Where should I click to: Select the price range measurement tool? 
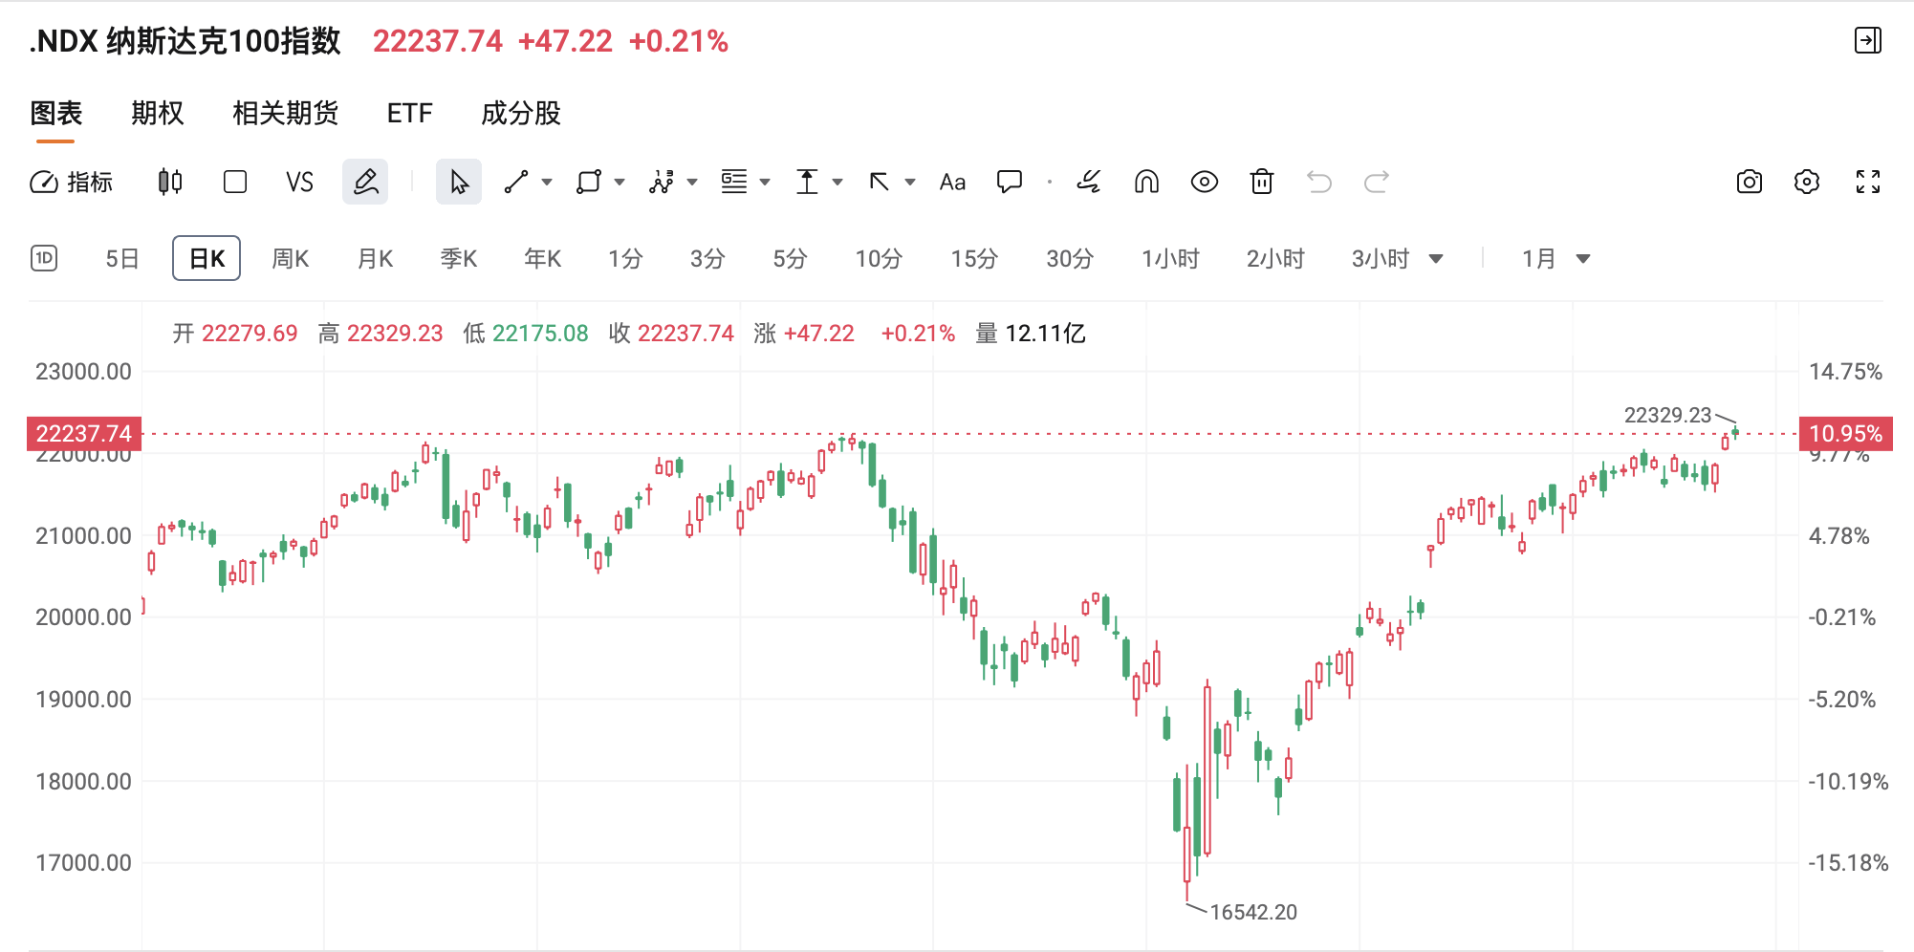pyautogui.click(x=807, y=182)
